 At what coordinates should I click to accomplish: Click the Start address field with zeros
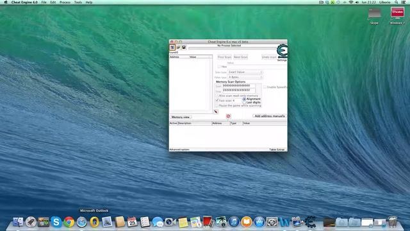tap(239, 85)
